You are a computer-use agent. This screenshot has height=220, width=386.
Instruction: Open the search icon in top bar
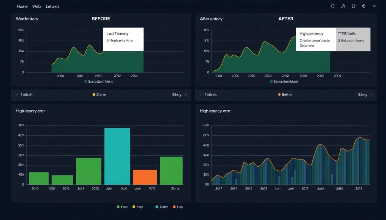coord(333,6)
